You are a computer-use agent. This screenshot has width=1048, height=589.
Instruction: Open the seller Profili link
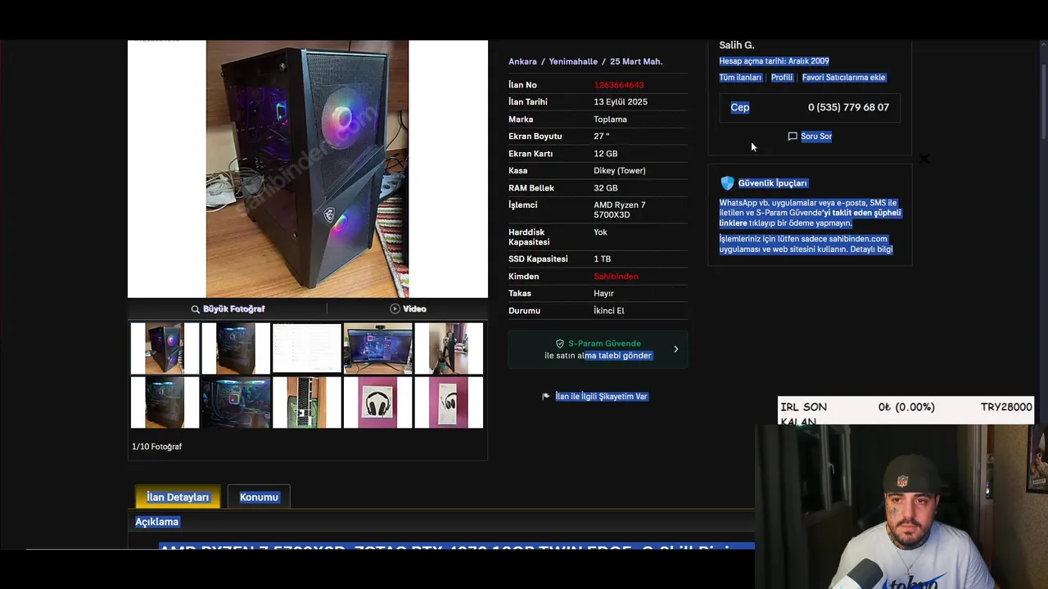coord(782,78)
